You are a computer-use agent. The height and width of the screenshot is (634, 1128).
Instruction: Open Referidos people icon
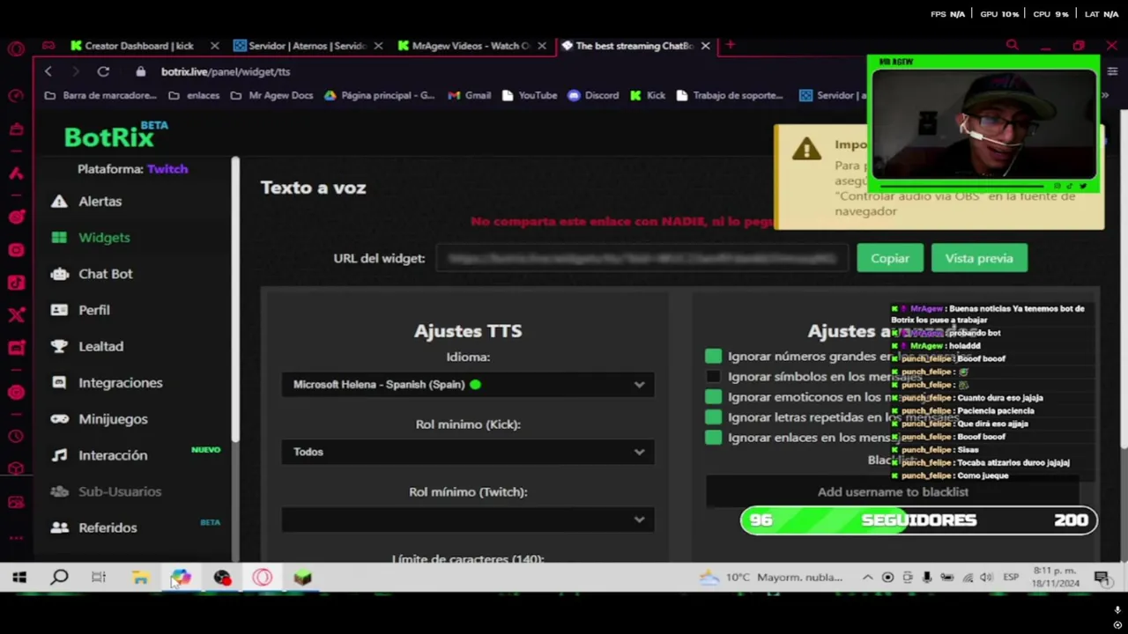(x=59, y=527)
